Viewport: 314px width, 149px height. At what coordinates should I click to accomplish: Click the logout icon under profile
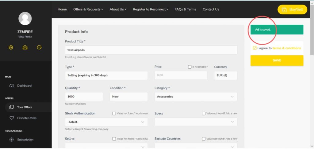pos(39,47)
